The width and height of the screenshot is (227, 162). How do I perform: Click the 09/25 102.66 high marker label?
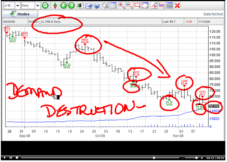click(x=85, y=41)
